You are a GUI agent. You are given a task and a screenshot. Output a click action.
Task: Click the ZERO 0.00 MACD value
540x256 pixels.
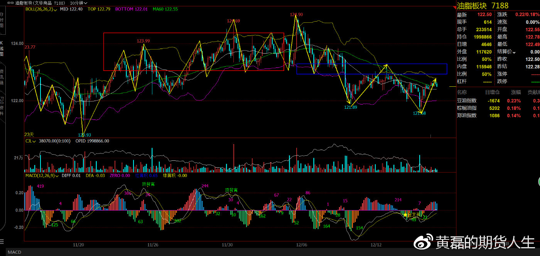click(120, 175)
